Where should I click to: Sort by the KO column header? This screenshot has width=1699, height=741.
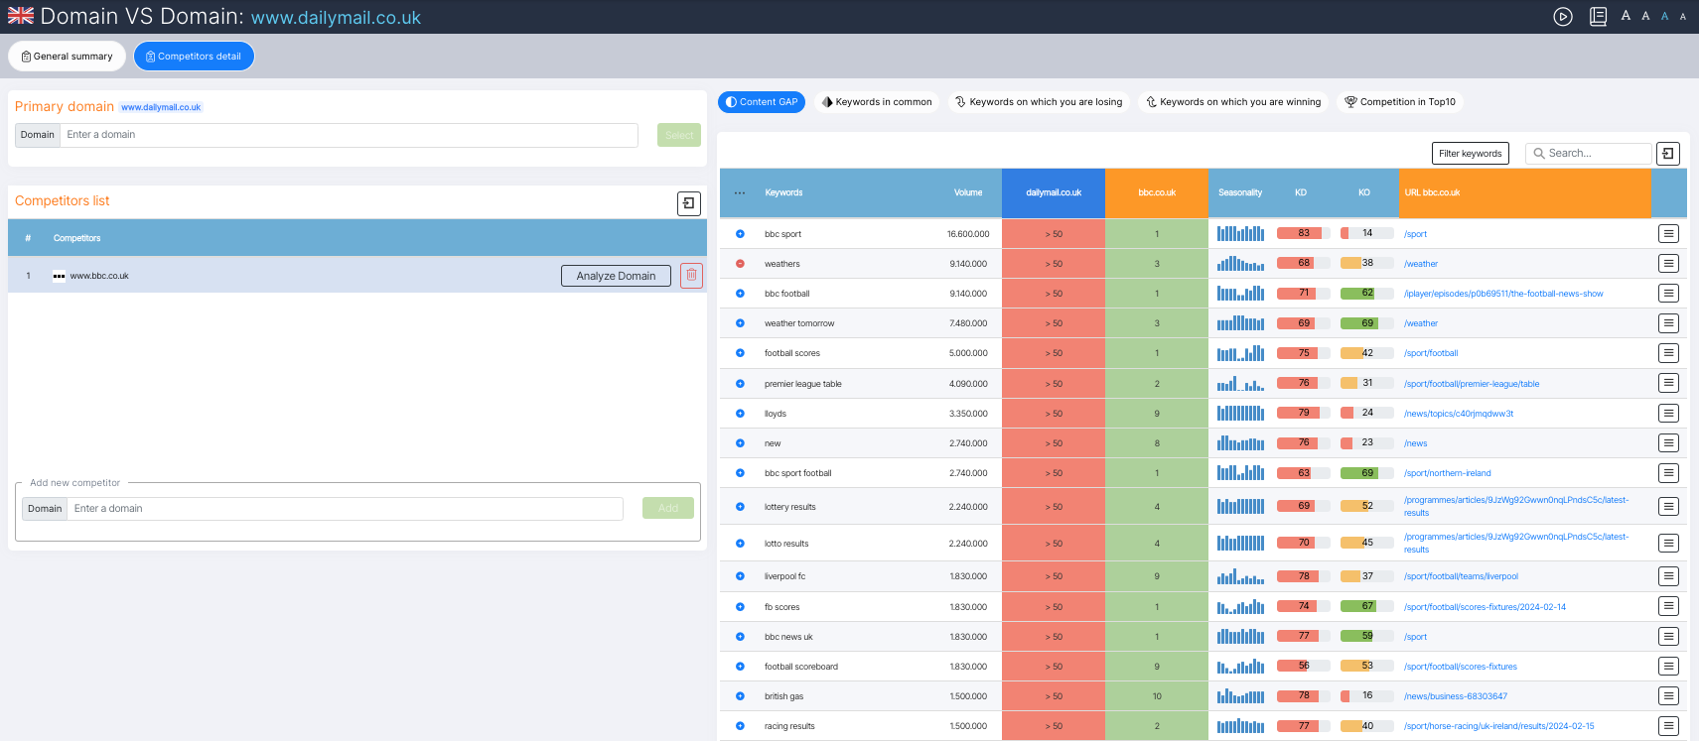tap(1364, 193)
